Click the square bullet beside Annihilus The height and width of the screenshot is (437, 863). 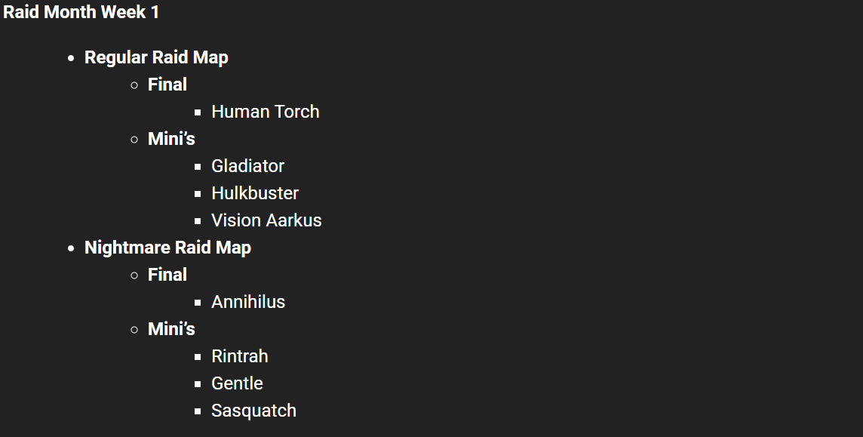coord(198,302)
